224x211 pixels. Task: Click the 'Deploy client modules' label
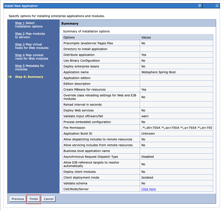(80, 172)
